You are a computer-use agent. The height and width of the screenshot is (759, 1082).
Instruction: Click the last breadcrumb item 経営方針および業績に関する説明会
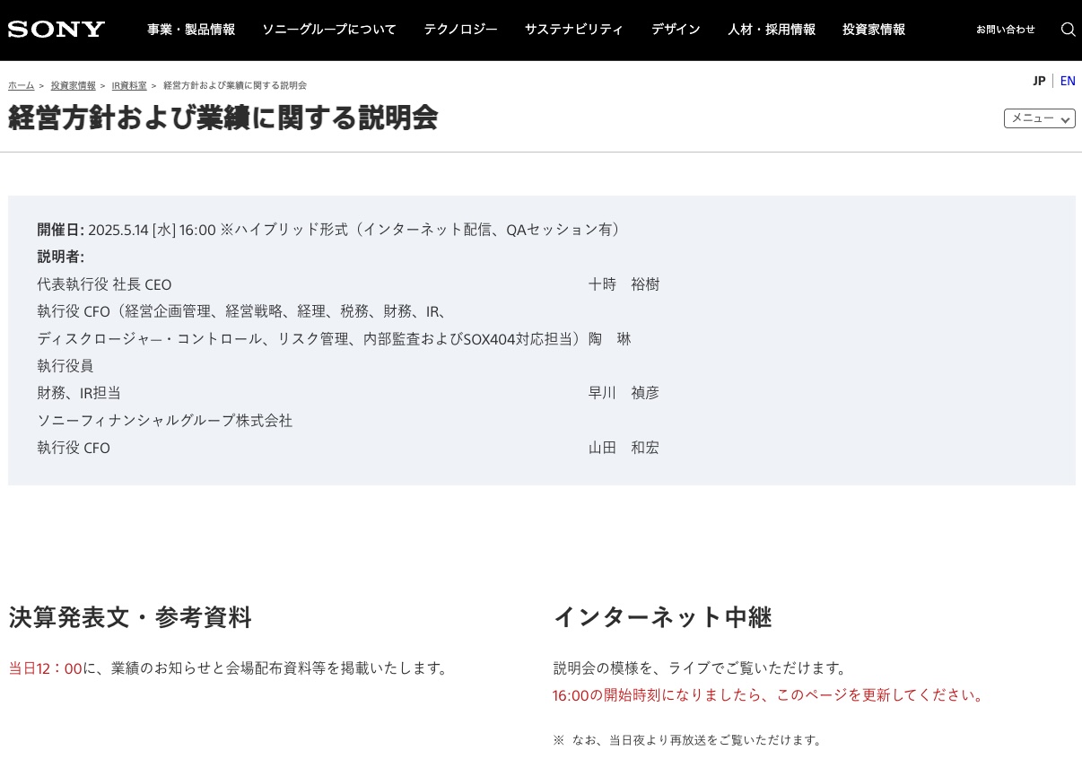[235, 85]
